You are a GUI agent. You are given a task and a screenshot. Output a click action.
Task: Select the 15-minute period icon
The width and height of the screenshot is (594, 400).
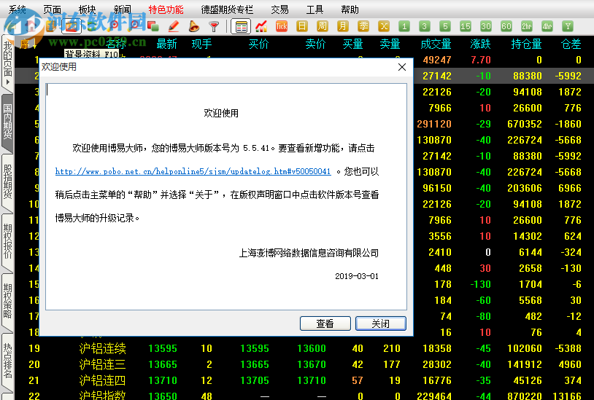pyautogui.click(x=465, y=26)
